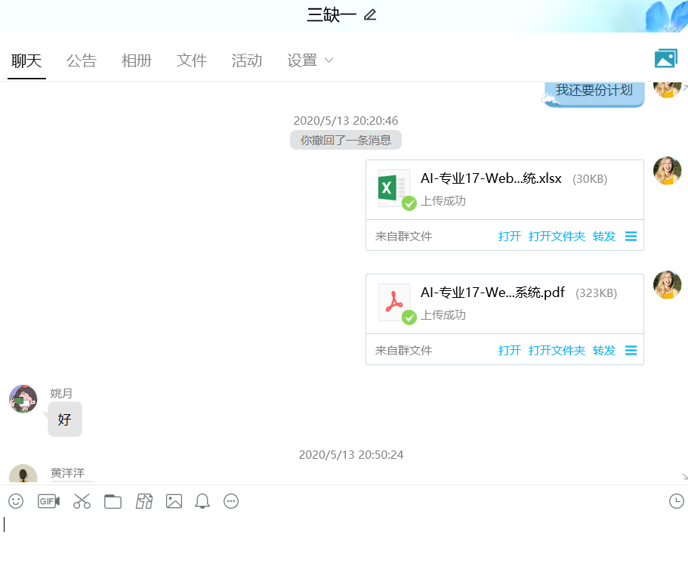Click the group album picture icon top right
Image resolution: width=688 pixels, height=582 pixels.
pos(665,59)
